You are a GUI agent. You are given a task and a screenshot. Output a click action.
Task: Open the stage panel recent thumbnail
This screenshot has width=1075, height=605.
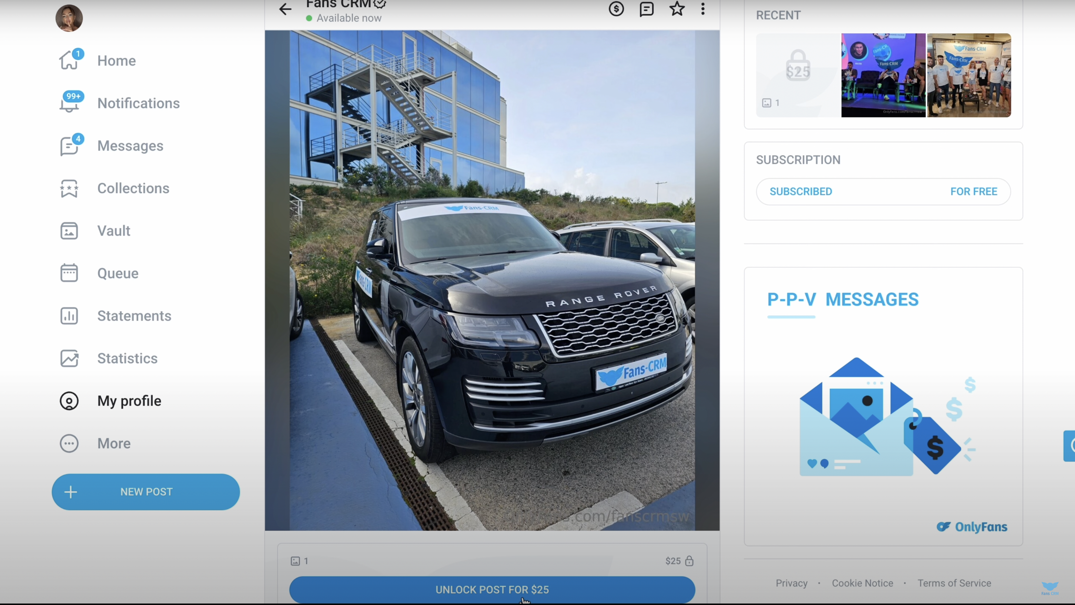883,75
